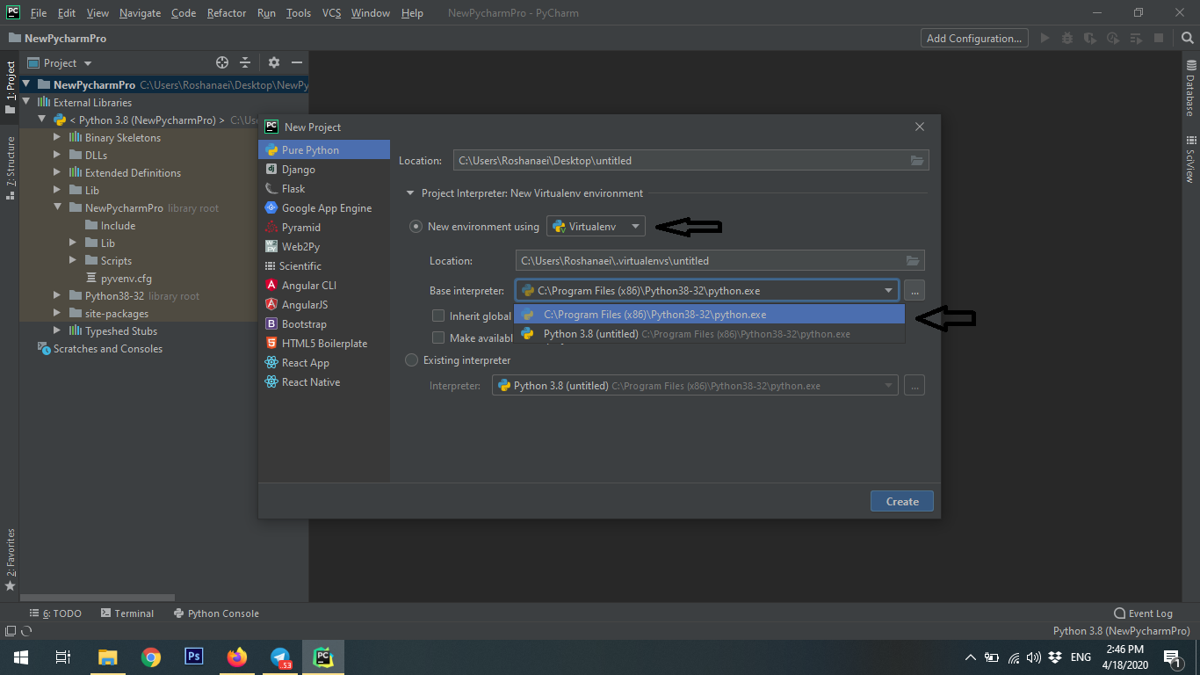Select Pure Python project type

pyautogui.click(x=323, y=150)
